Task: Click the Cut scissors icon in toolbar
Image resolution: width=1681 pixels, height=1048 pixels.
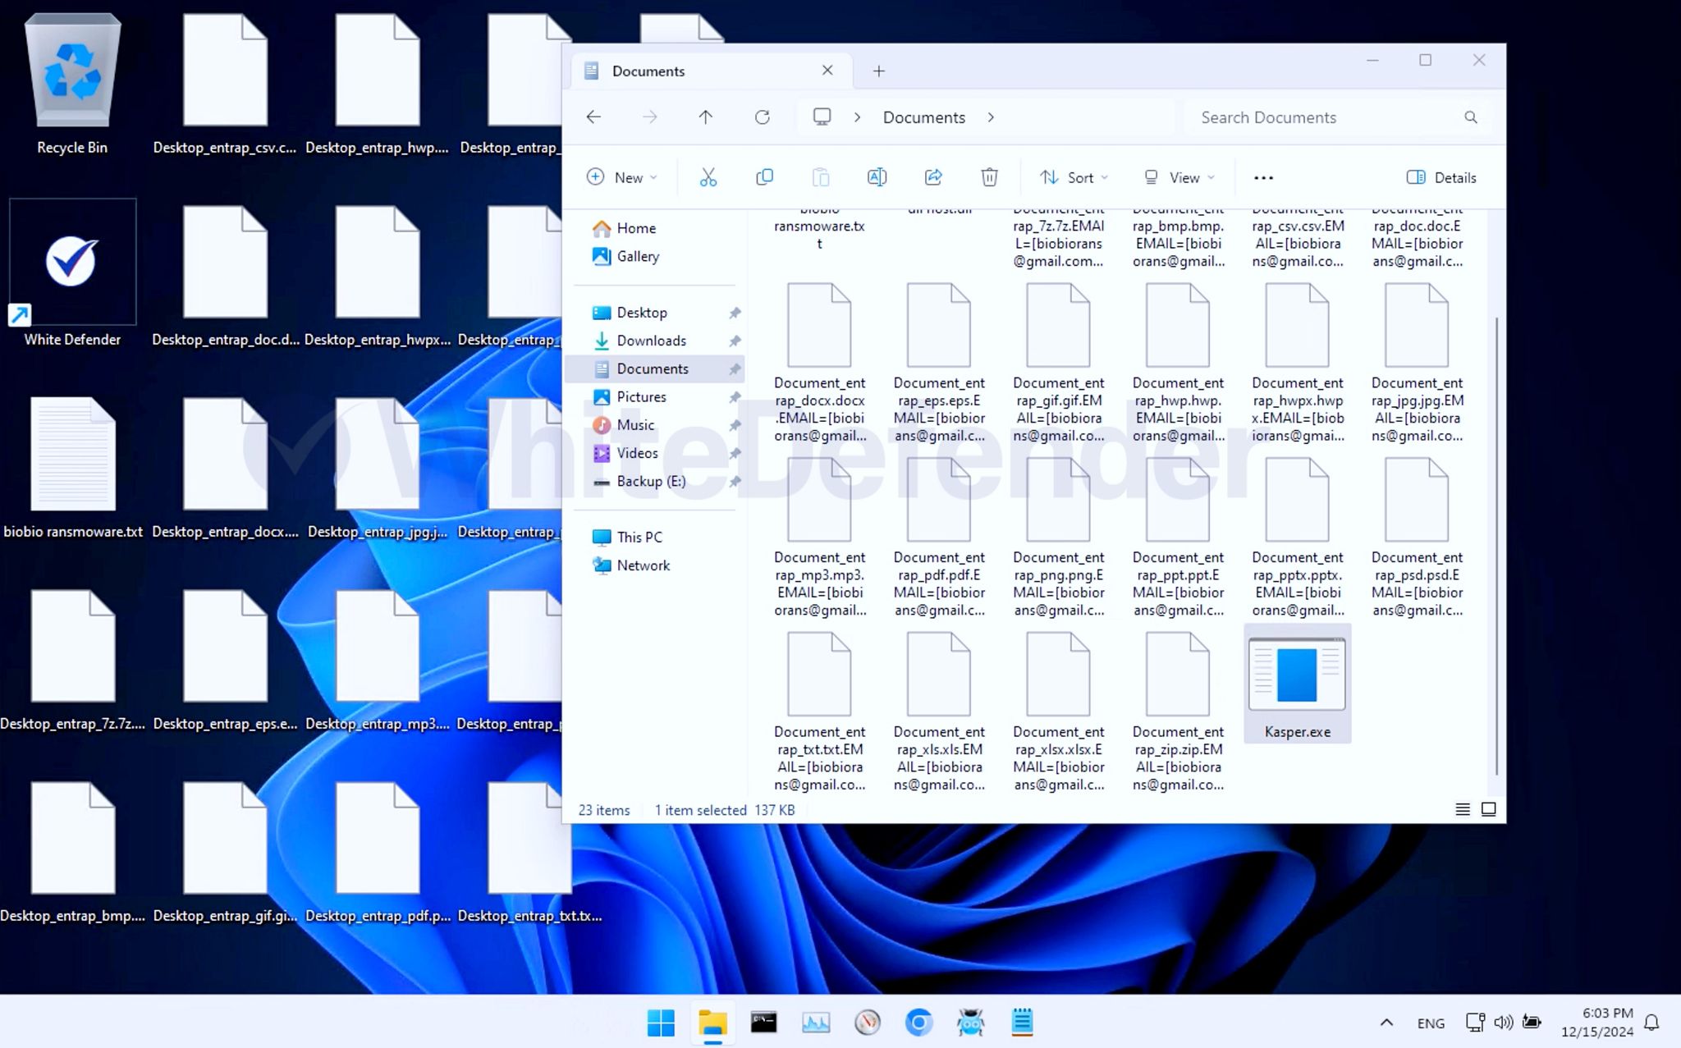Action: click(708, 177)
